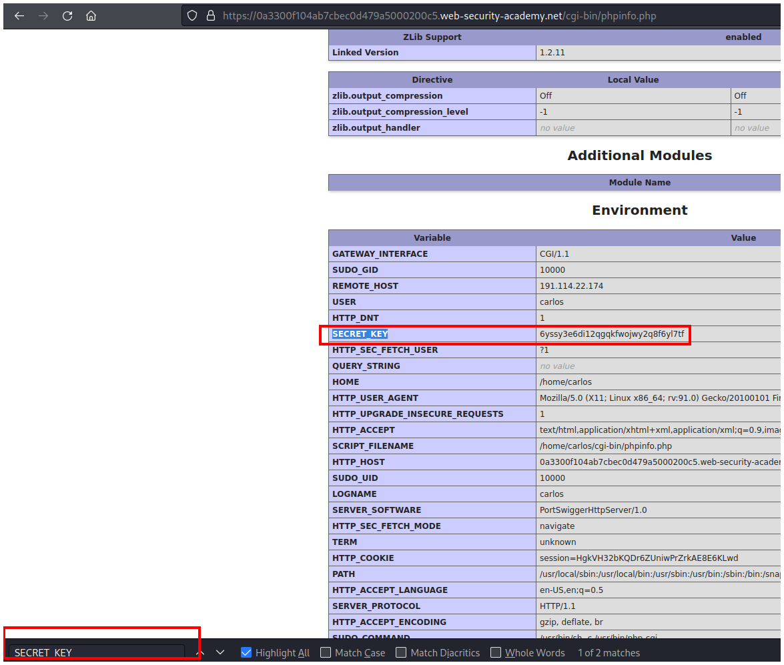Open the browser home page

(91, 16)
